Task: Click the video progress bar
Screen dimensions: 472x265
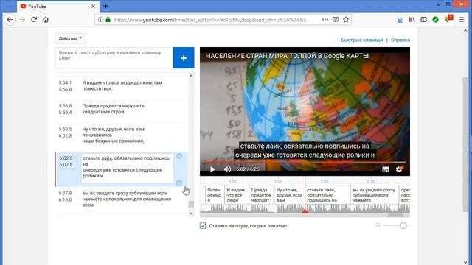Action: pyautogui.click(x=305, y=162)
